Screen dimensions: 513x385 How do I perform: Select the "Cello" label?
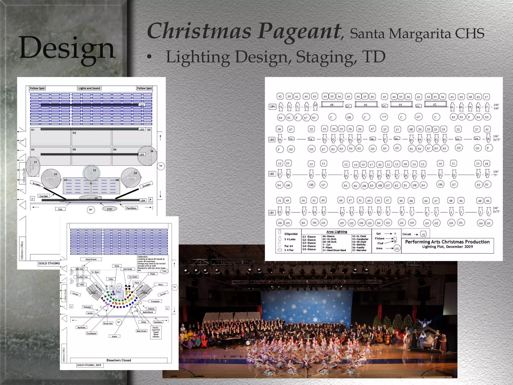point(111,279)
